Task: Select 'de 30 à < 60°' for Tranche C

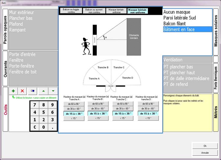Action: pos(123,109)
